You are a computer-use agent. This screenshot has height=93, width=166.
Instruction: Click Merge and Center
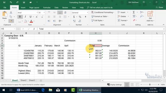pyautogui.click(x=65, y=17)
